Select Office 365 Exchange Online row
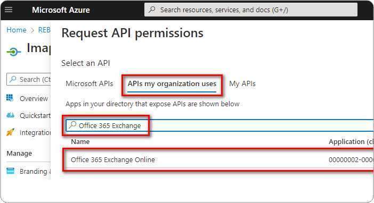 coord(218,159)
